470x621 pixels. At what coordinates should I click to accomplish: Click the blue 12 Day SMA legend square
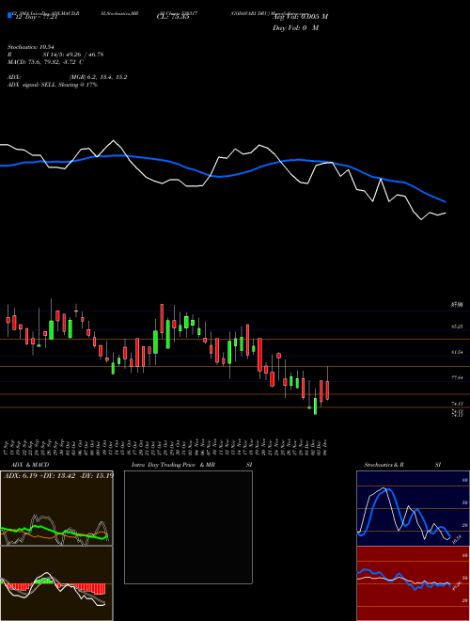pyautogui.click(x=9, y=15)
